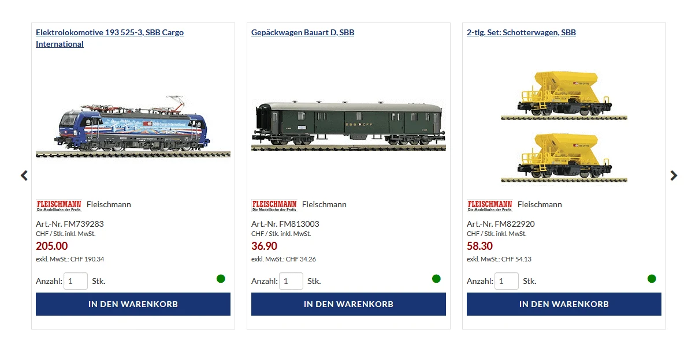This screenshot has height=352, width=699.
Task: Click the next carousel arrow
Action: pos(674,175)
